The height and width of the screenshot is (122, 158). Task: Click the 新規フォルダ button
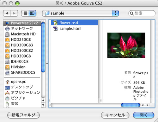23,115
